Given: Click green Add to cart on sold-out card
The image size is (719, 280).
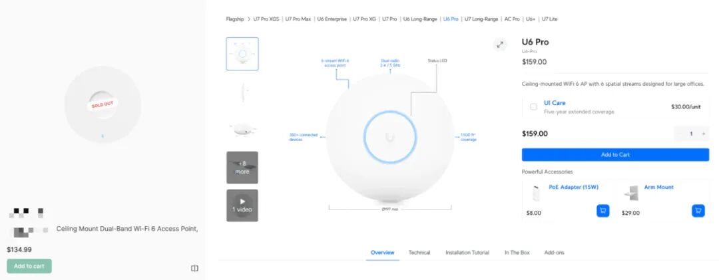Looking at the screenshot, I should coord(29,266).
